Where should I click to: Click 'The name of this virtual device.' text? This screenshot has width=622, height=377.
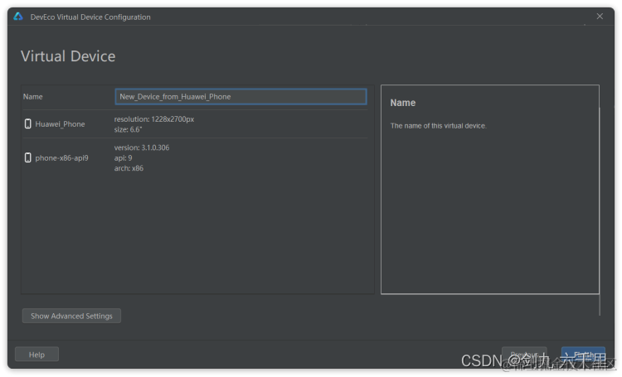point(439,126)
